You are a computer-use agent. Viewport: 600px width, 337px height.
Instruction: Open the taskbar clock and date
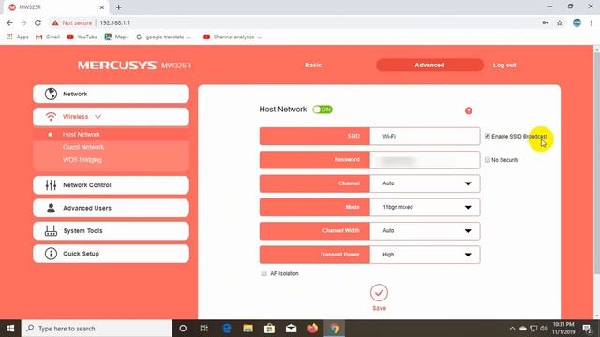(563, 329)
